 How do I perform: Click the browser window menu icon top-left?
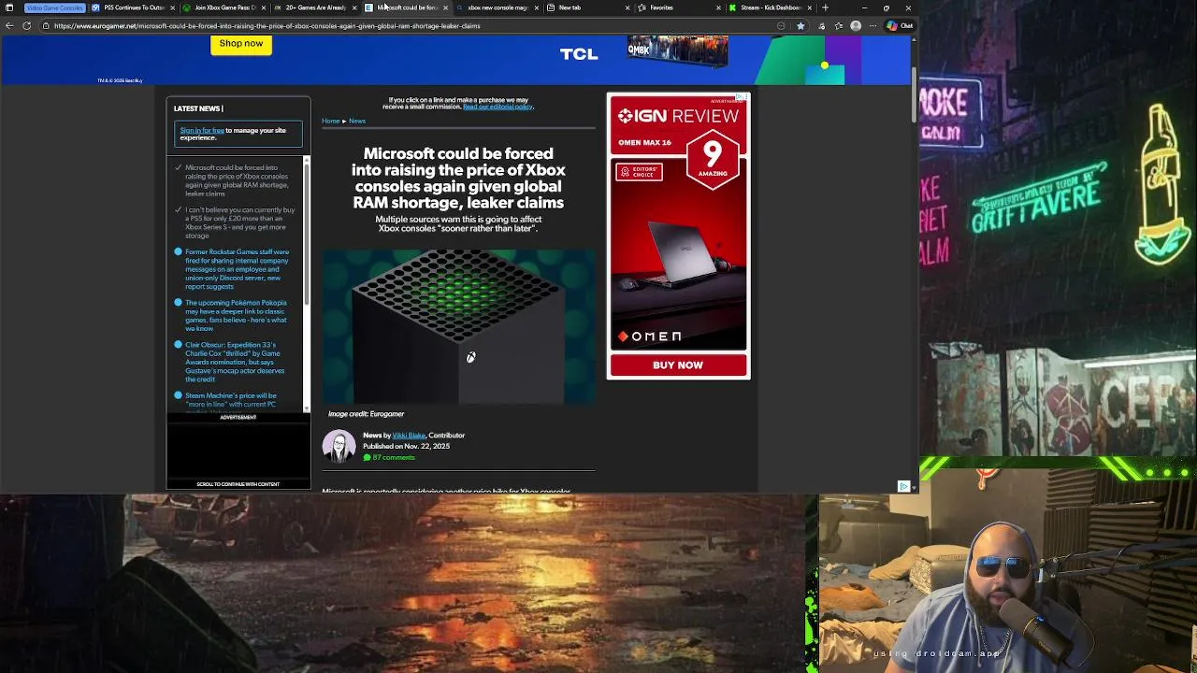coord(9,7)
